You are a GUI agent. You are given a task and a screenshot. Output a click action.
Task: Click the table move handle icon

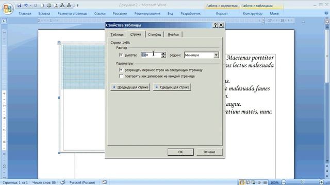59,43
